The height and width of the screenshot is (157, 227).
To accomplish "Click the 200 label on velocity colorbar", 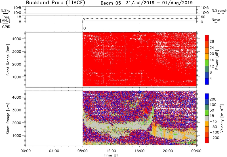I will click(213, 99).
